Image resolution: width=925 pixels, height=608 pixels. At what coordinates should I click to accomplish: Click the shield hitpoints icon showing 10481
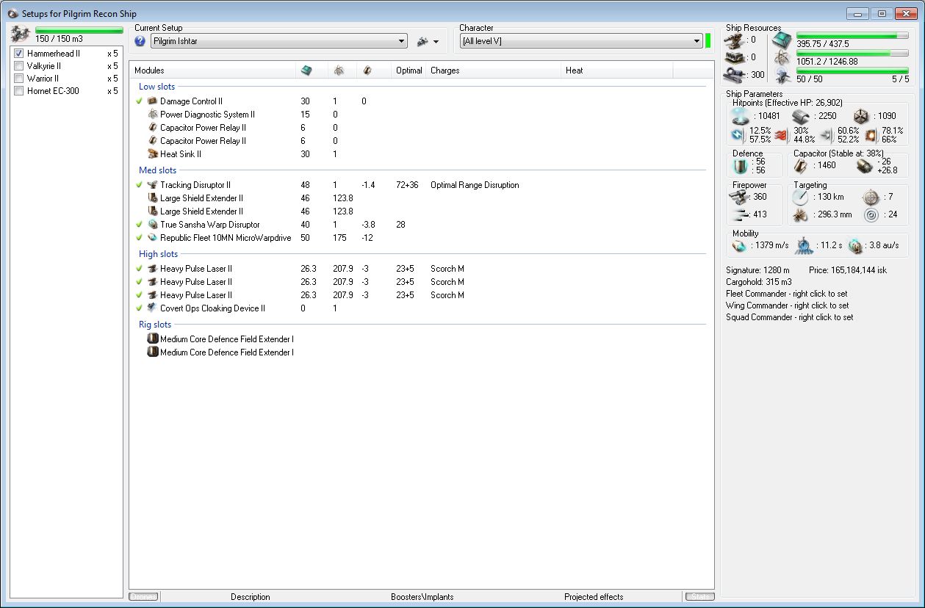tap(741, 116)
